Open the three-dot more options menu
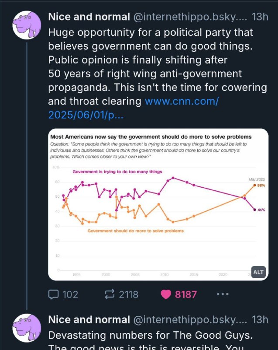 pos(223,294)
